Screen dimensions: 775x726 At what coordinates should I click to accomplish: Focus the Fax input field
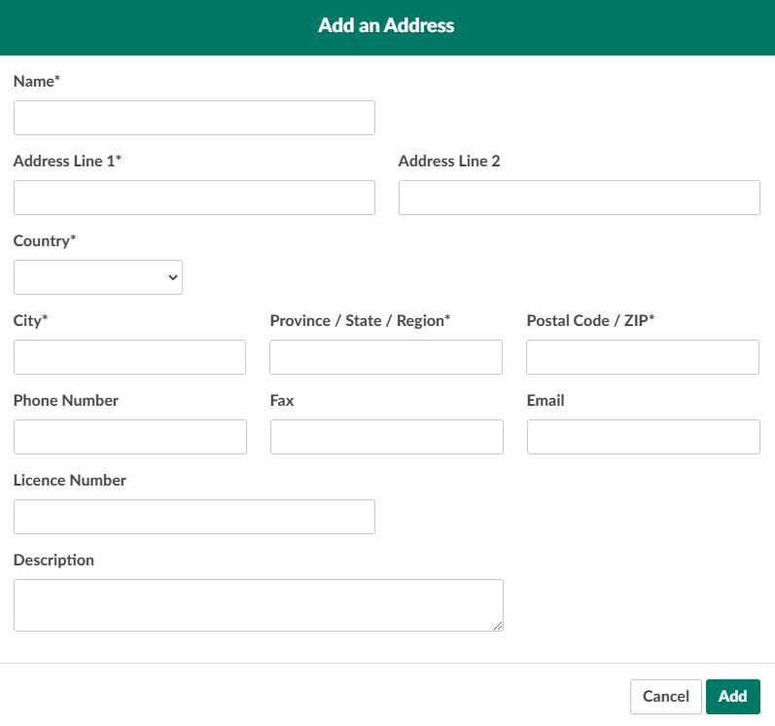pos(386,437)
